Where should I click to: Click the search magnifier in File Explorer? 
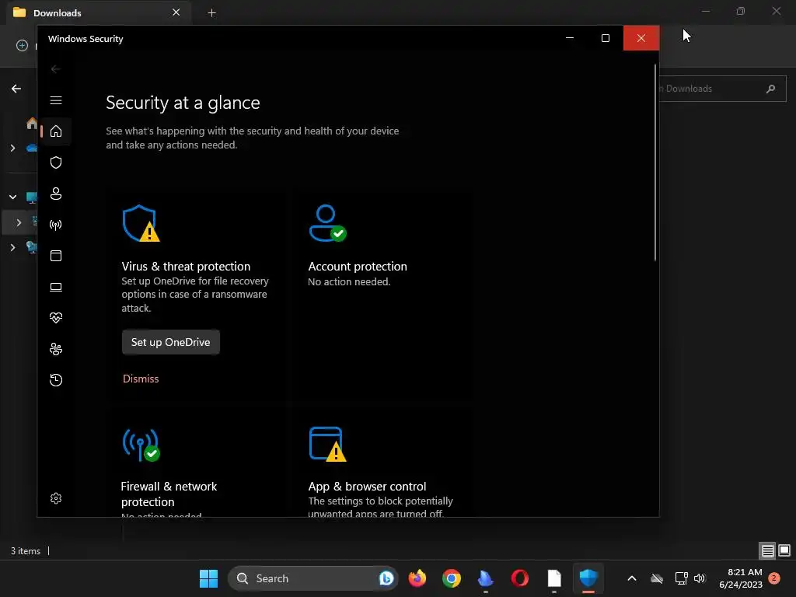[770, 89]
